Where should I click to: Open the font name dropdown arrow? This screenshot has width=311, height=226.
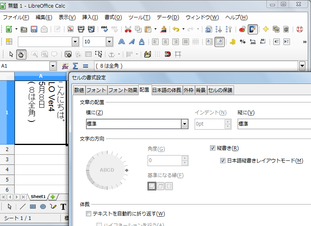tap(75, 42)
